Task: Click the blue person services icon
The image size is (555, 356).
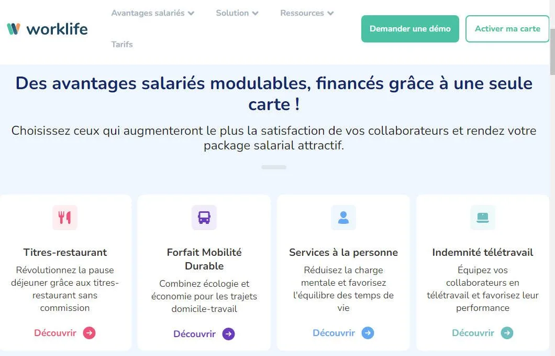Action: 343,218
